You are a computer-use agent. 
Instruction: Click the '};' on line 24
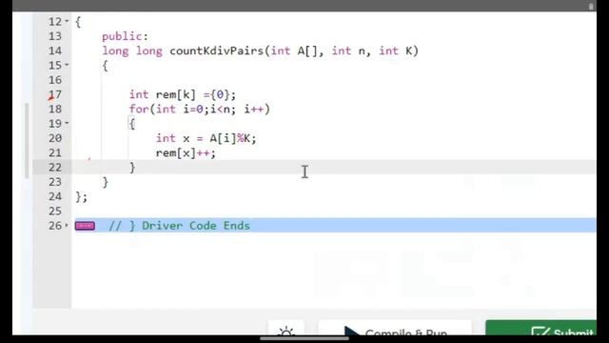pos(82,197)
